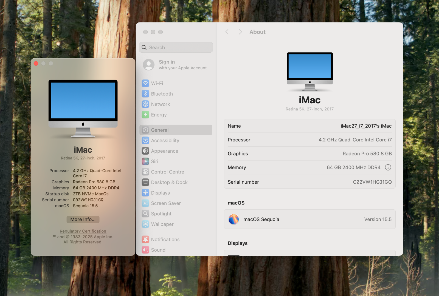Select Accessibility in the sidebar

176,140
